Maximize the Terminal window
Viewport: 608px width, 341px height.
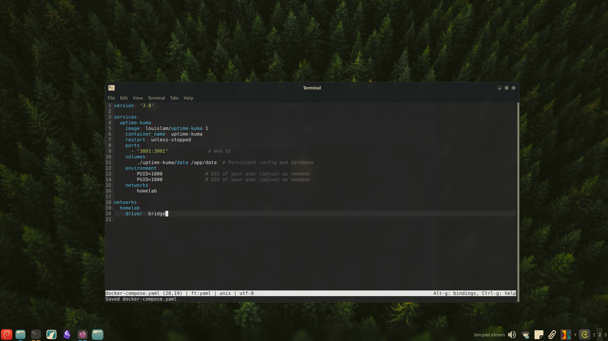507,88
